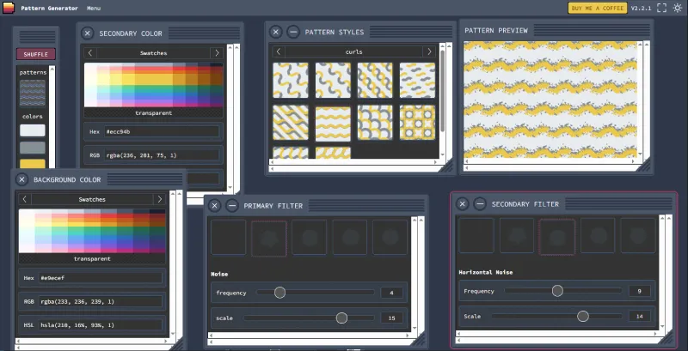This screenshot has height=351, width=688.
Task: Go to next Pattern Styles category after curls
Action: [x=429, y=51]
